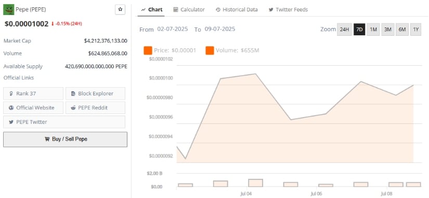Image resolution: width=429 pixels, height=198 pixels.
Task: Click the Pepe frog logo icon
Action: [9, 9]
